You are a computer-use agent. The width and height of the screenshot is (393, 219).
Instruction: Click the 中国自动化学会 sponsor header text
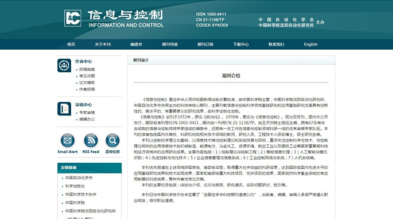tap(287, 20)
